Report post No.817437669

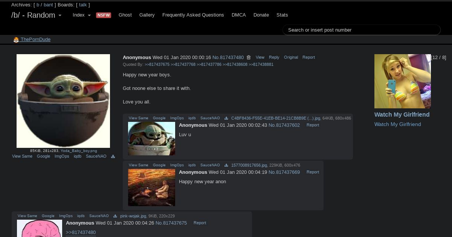(x=313, y=172)
